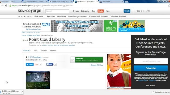Open the pointclouds contributor profile
Image resolution: width=170 pixels, height=95 pixels.
pyautogui.click(x=64, y=45)
